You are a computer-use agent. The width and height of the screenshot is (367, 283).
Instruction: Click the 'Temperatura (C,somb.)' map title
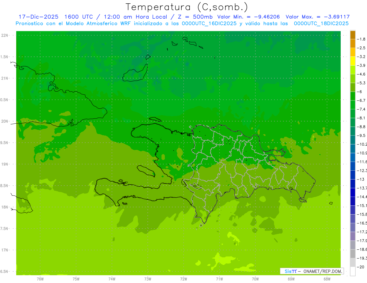coord(187,7)
